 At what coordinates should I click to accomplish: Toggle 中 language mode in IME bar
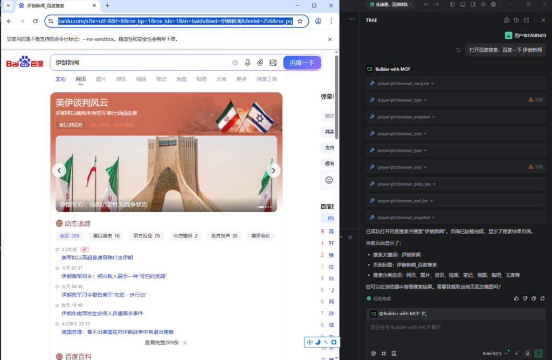(x=310, y=342)
